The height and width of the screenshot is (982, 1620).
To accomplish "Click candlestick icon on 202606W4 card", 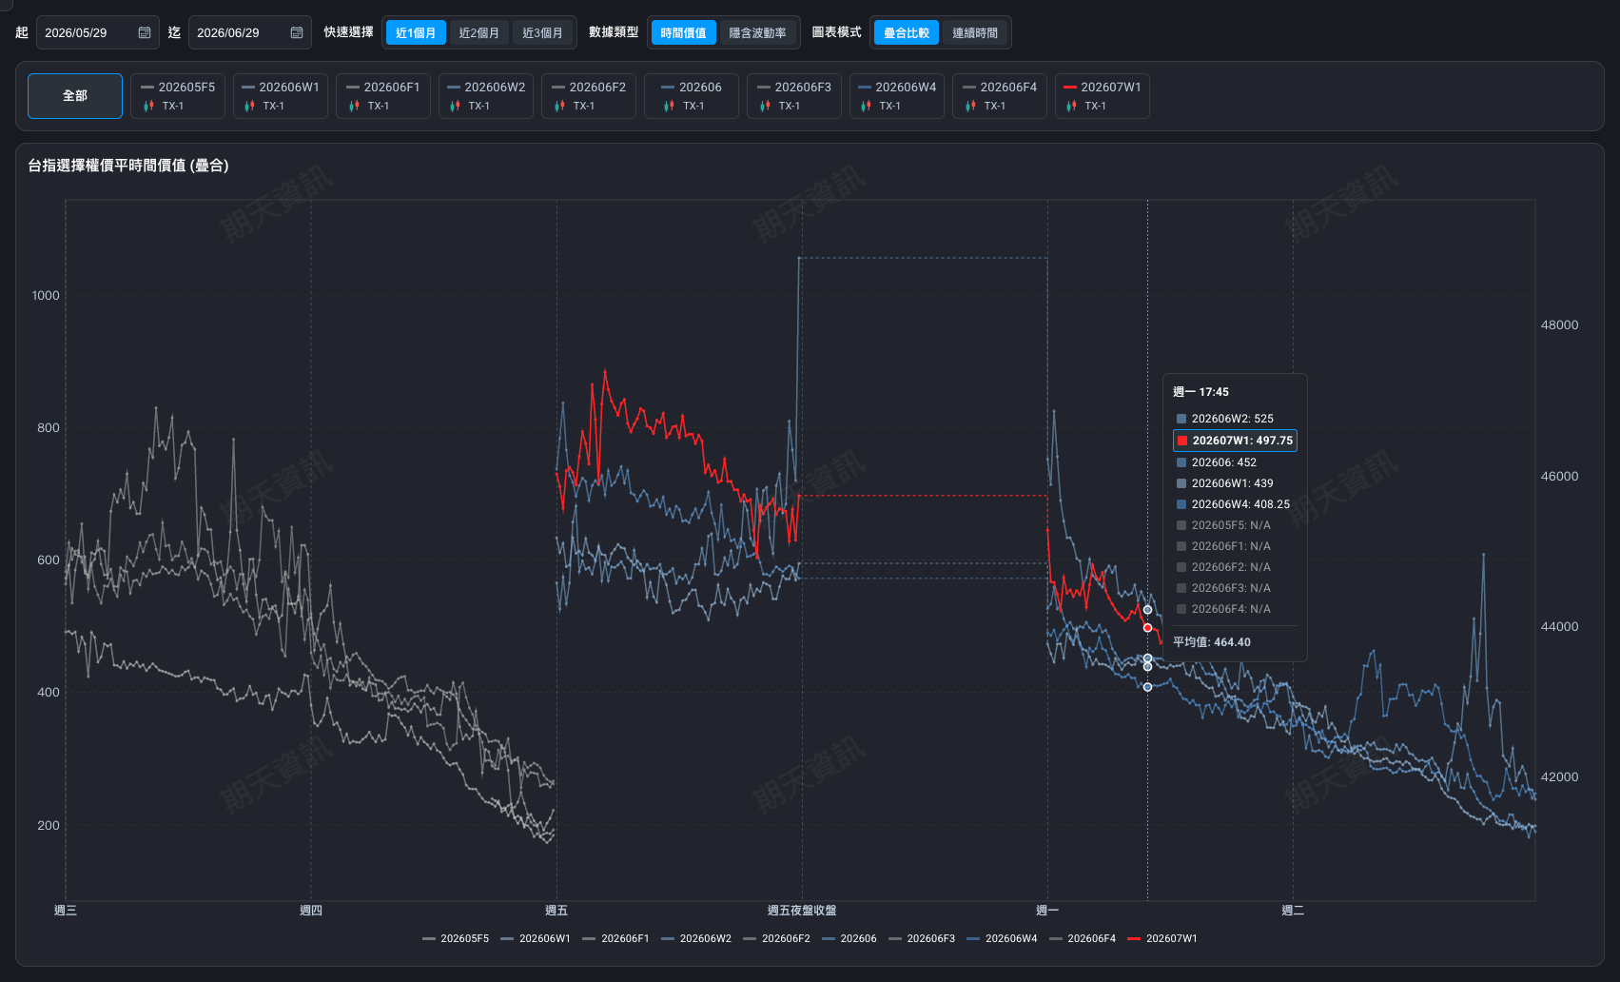I will 866,106.
